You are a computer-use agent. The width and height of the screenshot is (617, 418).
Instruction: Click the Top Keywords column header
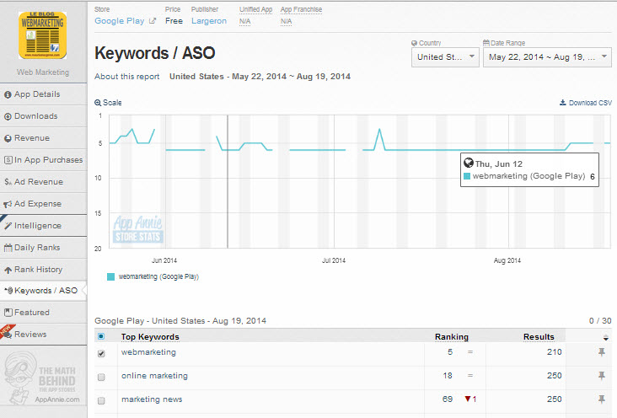(150, 337)
